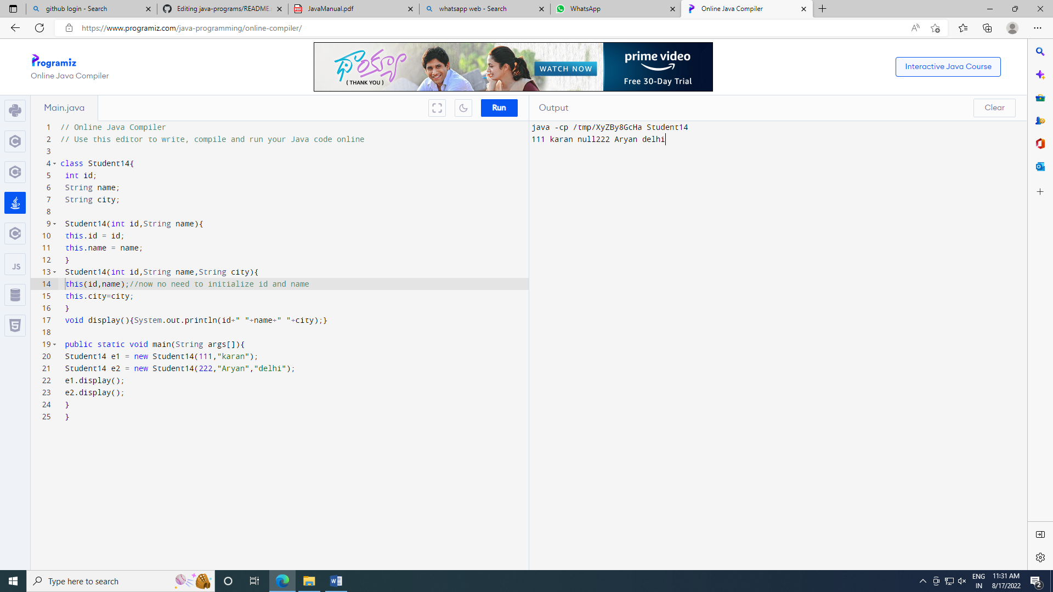Open read aloud option in address bar

(x=915, y=28)
